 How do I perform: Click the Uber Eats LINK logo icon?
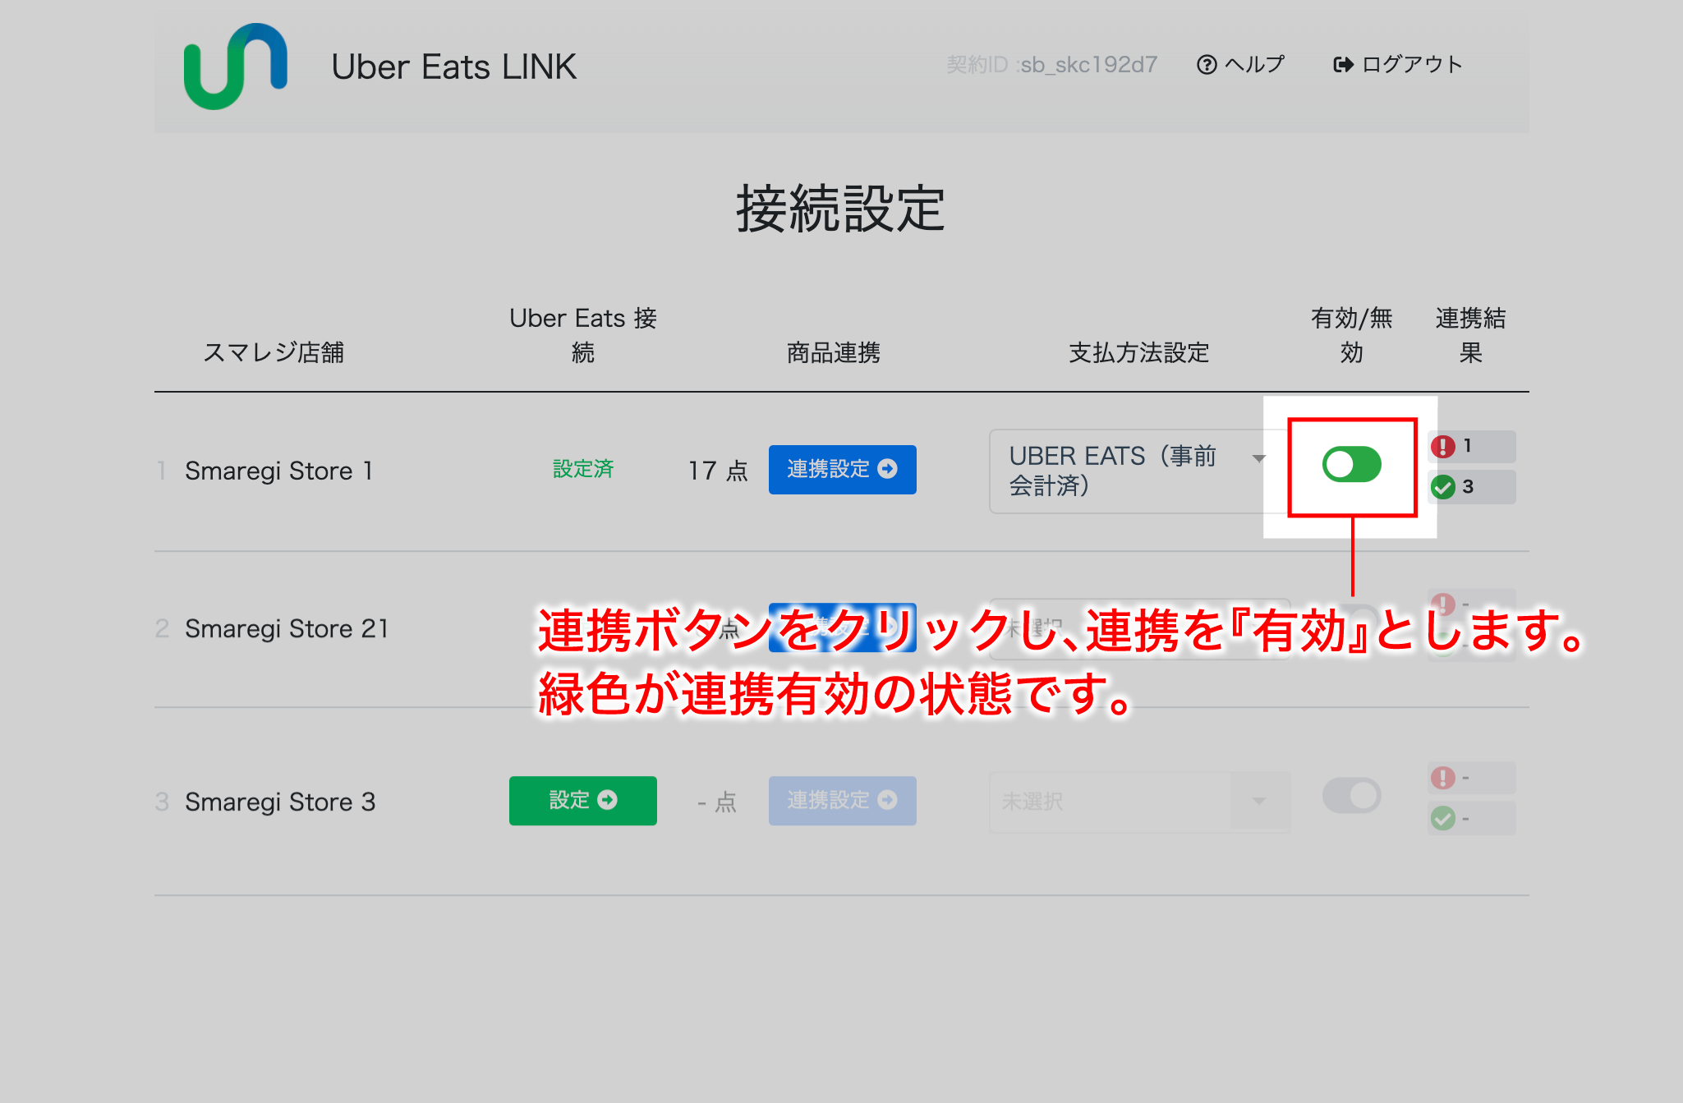(x=236, y=67)
